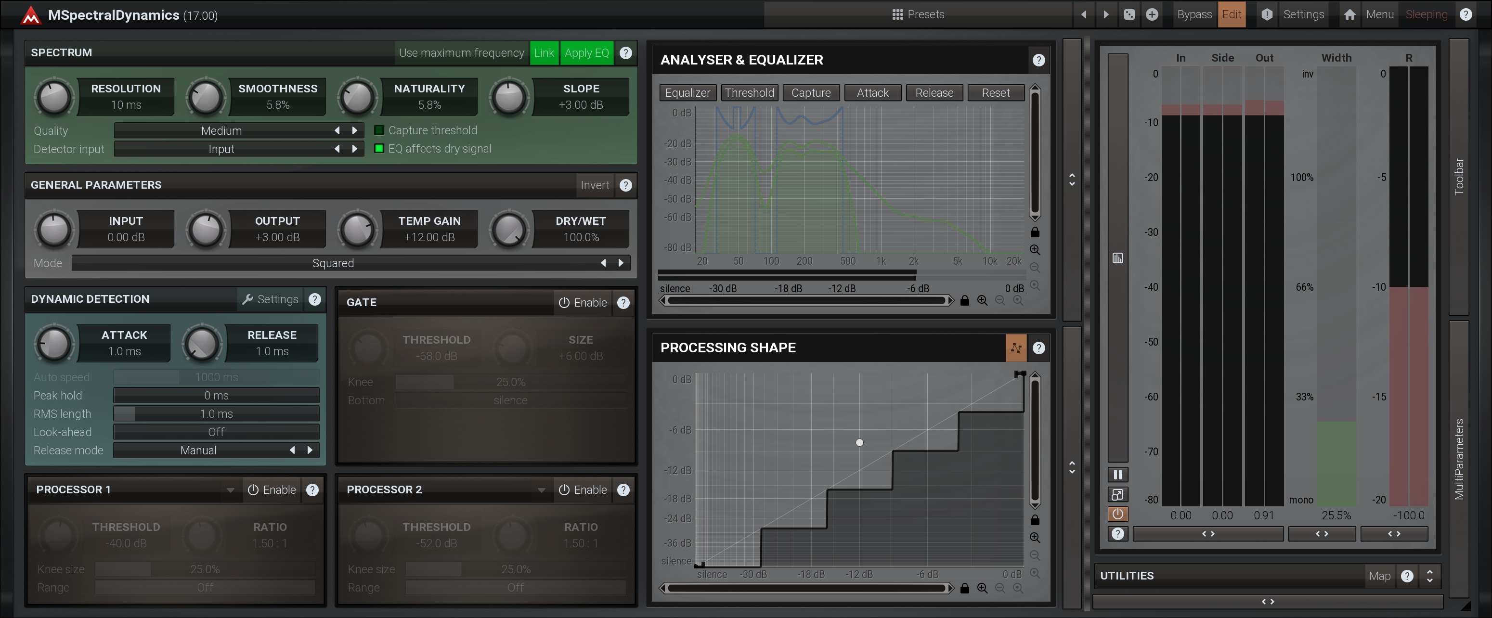
Task: Click the meter power icon
Action: coord(1117,514)
